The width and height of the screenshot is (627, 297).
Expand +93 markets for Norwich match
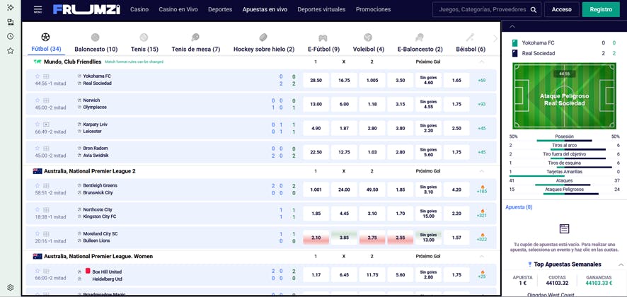click(x=481, y=105)
